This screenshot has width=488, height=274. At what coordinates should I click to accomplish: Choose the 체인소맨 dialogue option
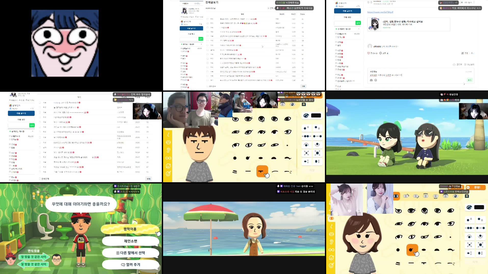(130, 241)
